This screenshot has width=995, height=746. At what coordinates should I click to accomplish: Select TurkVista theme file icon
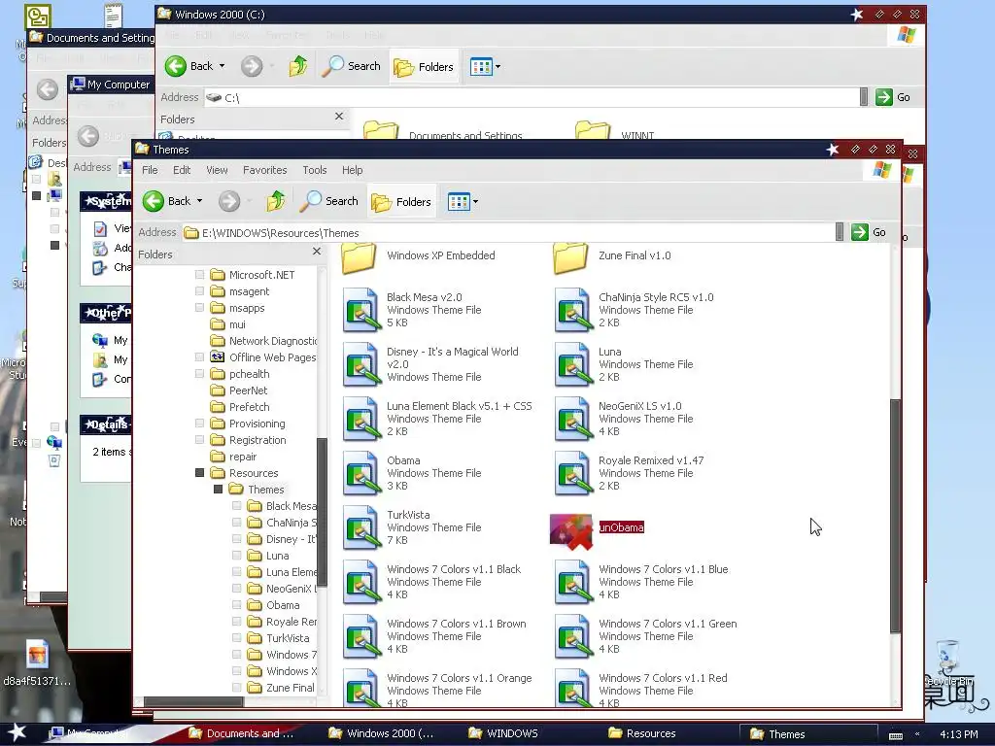360,527
